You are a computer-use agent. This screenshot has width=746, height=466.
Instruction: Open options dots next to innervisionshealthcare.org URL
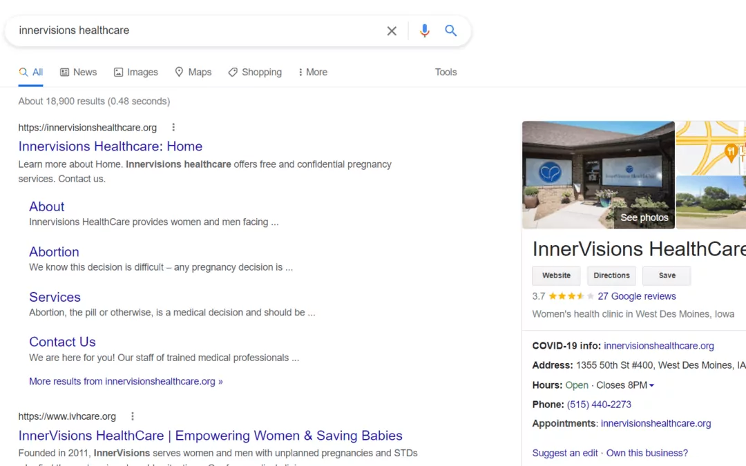[173, 128]
